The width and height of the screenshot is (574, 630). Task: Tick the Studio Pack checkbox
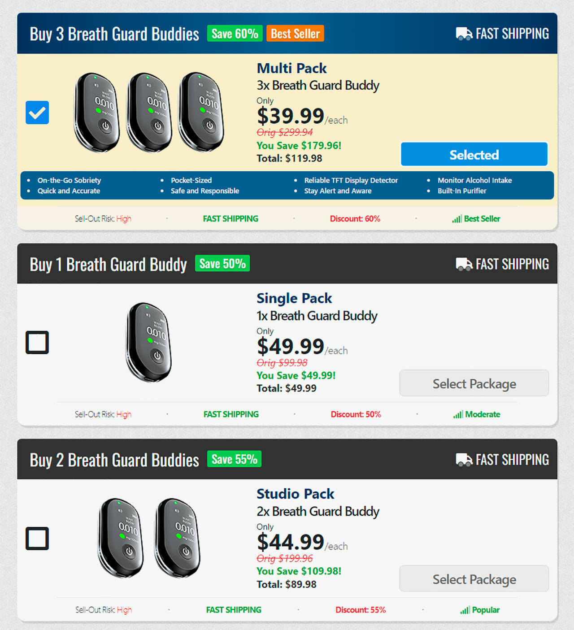click(37, 539)
